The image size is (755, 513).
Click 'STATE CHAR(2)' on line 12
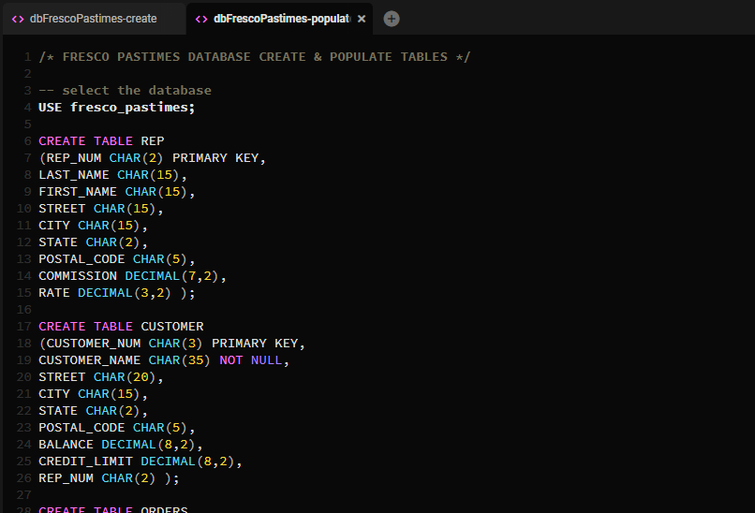coord(93,242)
